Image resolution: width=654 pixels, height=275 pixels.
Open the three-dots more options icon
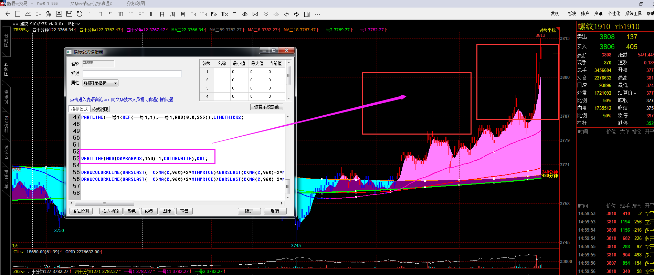point(317,14)
